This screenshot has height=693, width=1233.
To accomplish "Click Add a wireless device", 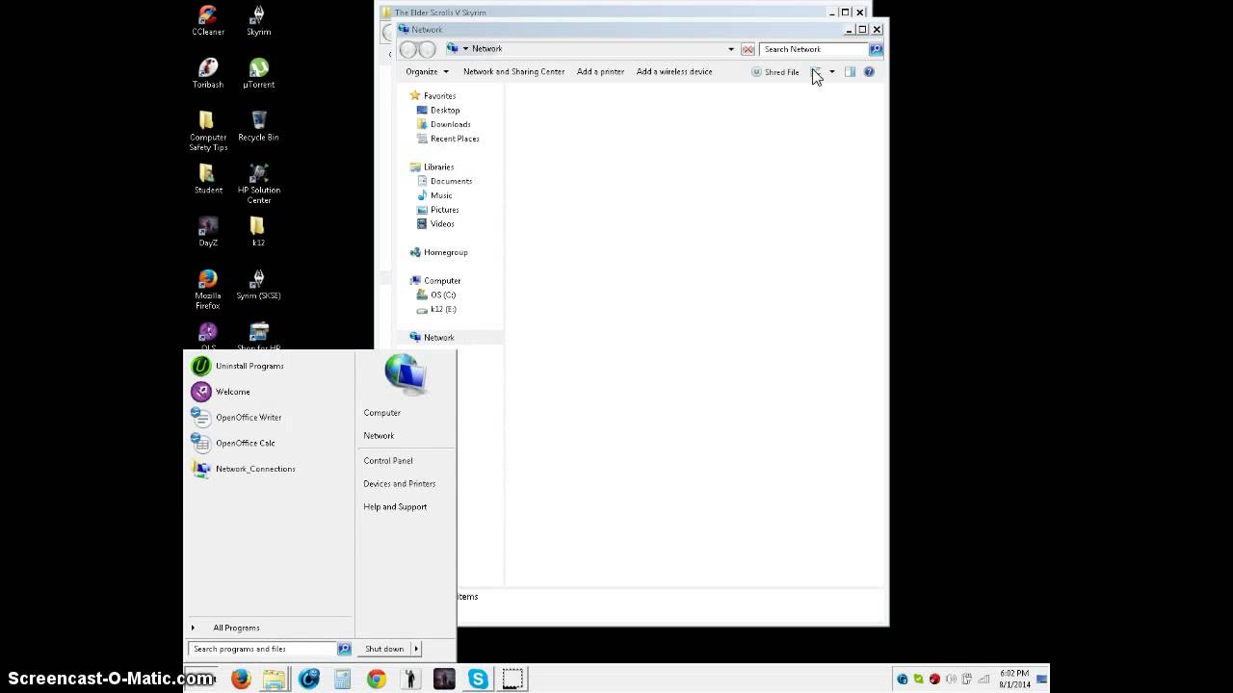I will tap(674, 72).
